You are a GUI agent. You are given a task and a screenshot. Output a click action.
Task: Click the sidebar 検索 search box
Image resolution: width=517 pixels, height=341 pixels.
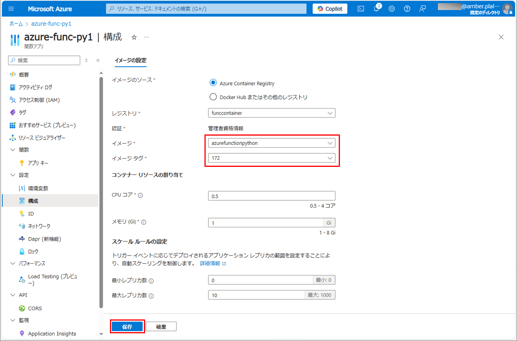point(44,60)
